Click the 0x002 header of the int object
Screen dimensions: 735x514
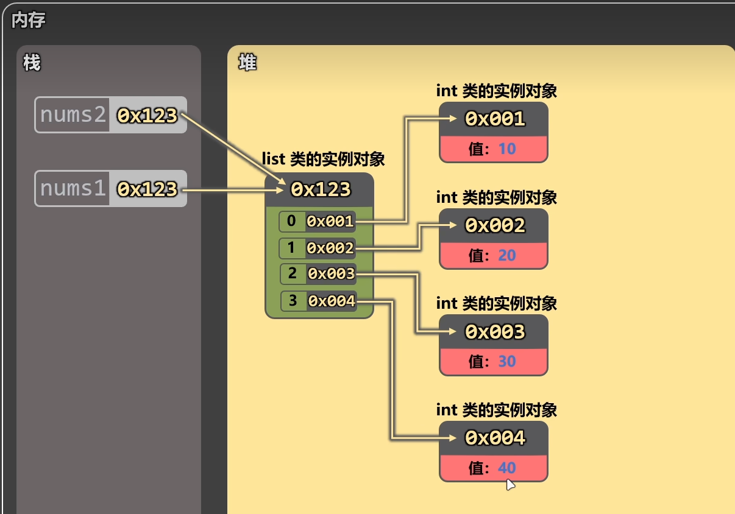click(x=495, y=225)
